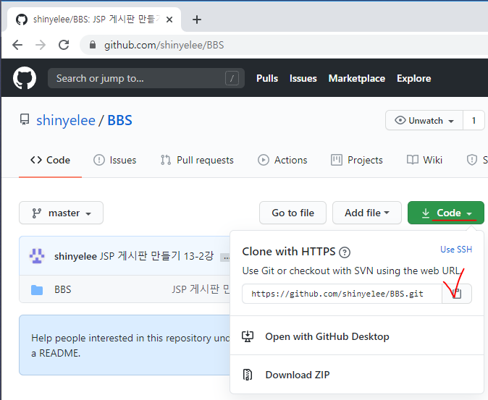The image size is (488, 400).
Task: Select the Issues repository tab
Action: (x=115, y=160)
